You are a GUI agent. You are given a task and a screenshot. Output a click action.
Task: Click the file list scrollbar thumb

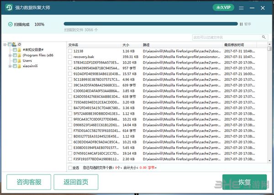pyautogui.click(x=269, y=48)
